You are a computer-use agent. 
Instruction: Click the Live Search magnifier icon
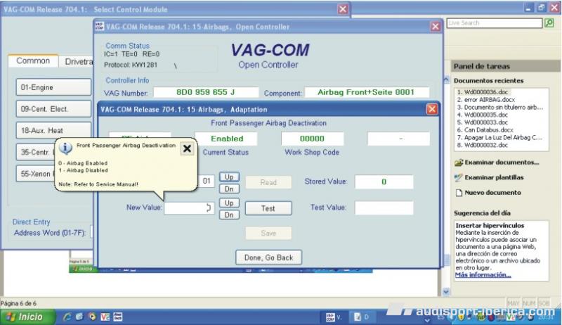point(549,23)
